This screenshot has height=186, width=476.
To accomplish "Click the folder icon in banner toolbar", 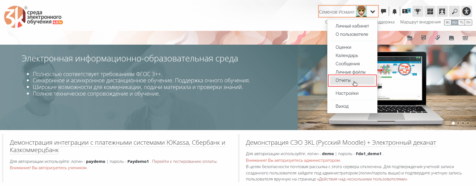I will pyautogui.click(x=410, y=38).
